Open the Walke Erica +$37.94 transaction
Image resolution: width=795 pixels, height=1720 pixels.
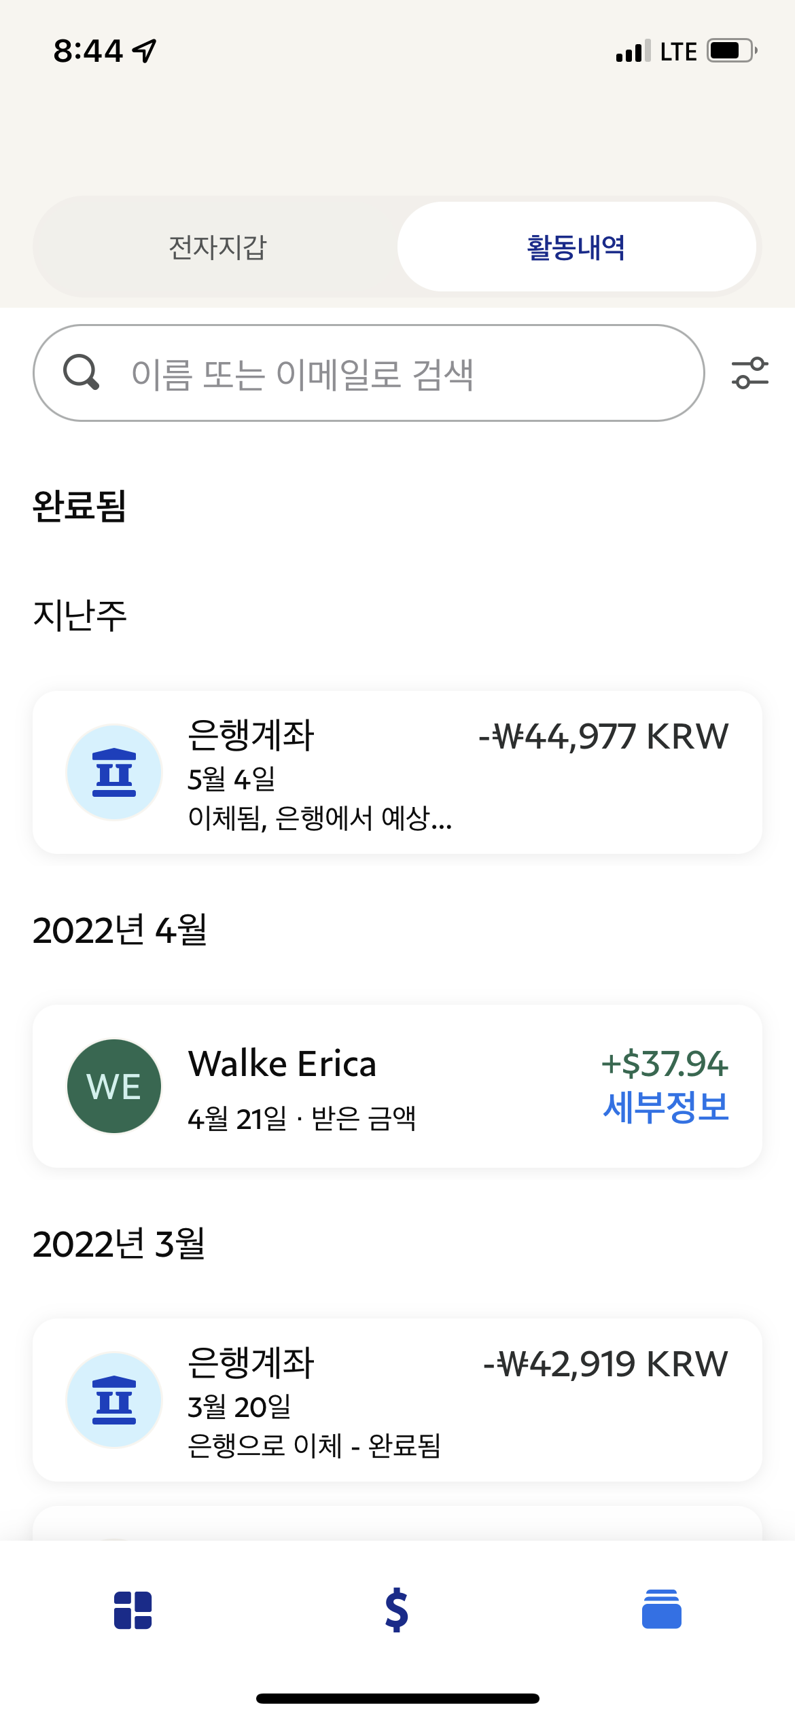point(397,1086)
